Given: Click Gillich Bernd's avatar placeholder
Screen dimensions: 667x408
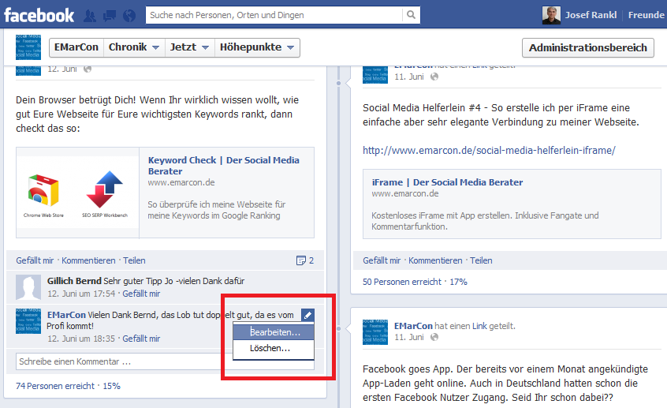Looking at the screenshot, I should pyautogui.click(x=28, y=287).
